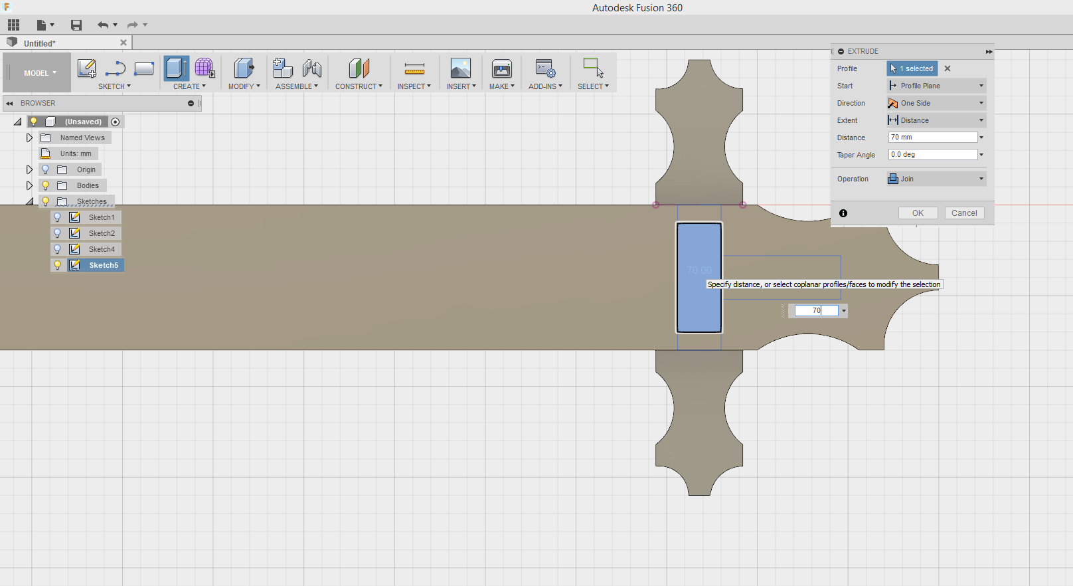Viewport: 1073px width, 586px height.
Task: Open the Scripts and Add-Ins icon
Action: 545,68
